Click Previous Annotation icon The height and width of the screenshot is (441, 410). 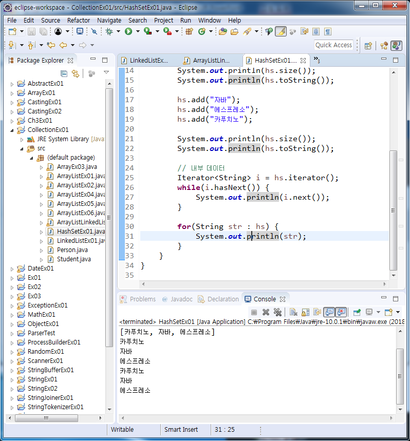[31, 45]
